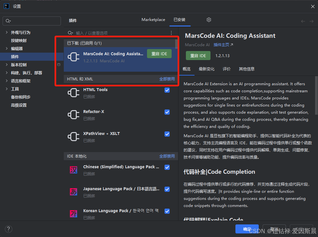Image resolution: width=318 pixels, height=237 pixels.
Task: Click the 确定 button
Action: point(247,229)
